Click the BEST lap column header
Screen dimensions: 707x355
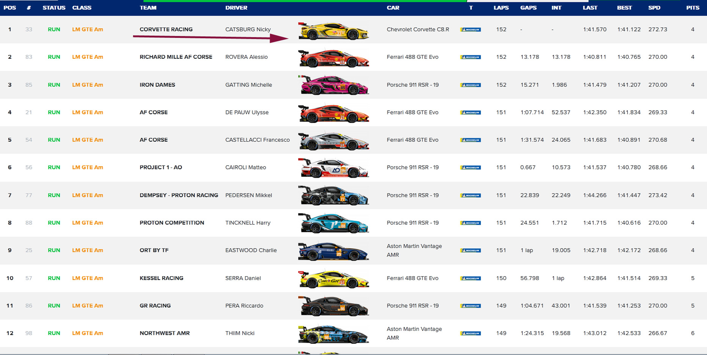point(624,8)
